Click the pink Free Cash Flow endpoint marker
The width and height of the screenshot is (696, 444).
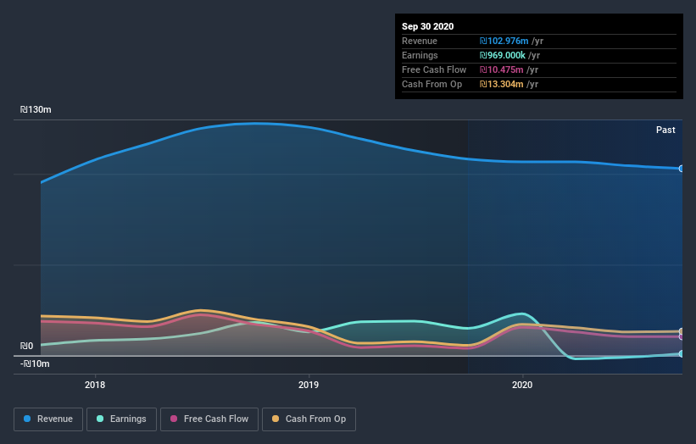682,337
